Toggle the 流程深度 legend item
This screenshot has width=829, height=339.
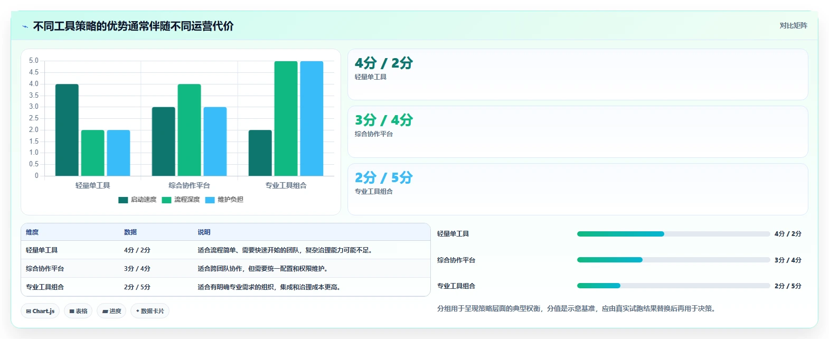click(x=181, y=200)
